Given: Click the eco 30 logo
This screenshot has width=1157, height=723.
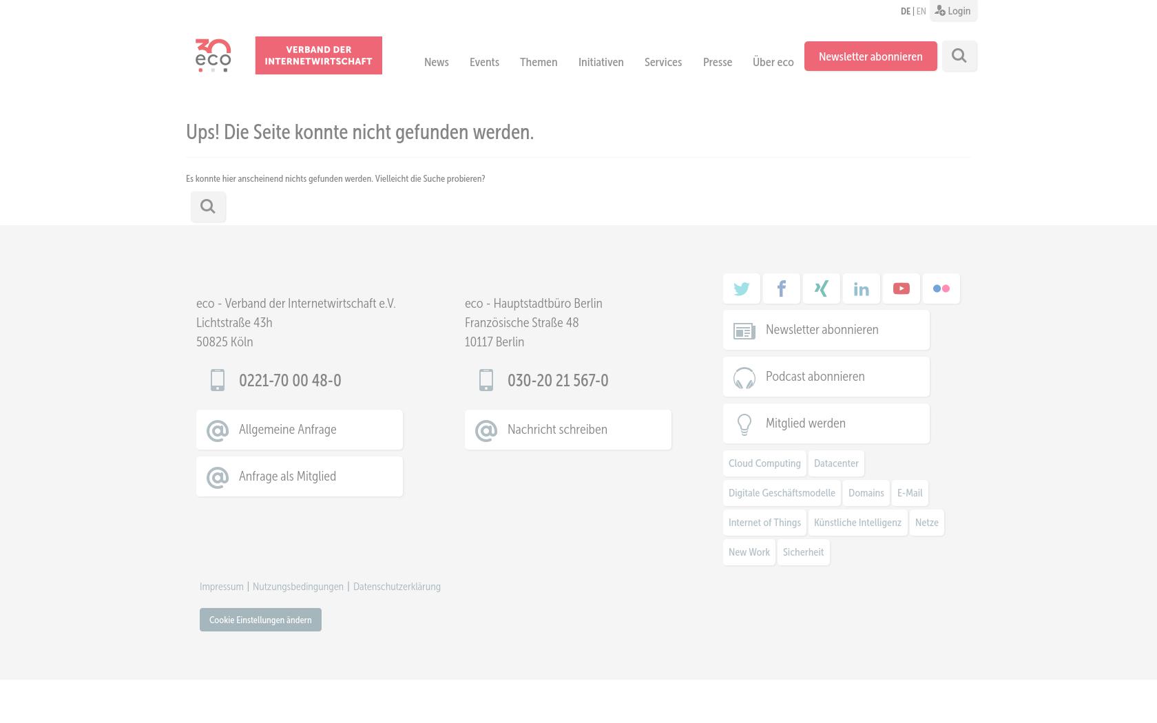Looking at the screenshot, I should tap(213, 55).
